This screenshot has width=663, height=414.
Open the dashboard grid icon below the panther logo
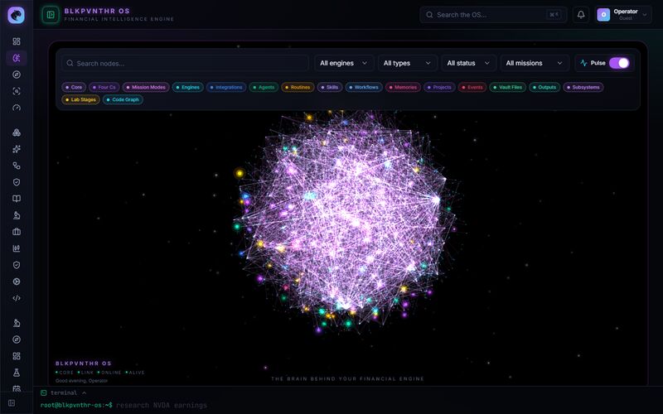pos(17,41)
